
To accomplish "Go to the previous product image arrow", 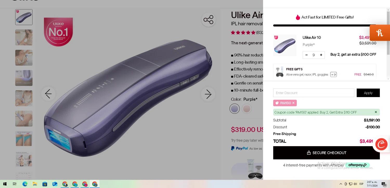I will pyautogui.click(x=48, y=94).
